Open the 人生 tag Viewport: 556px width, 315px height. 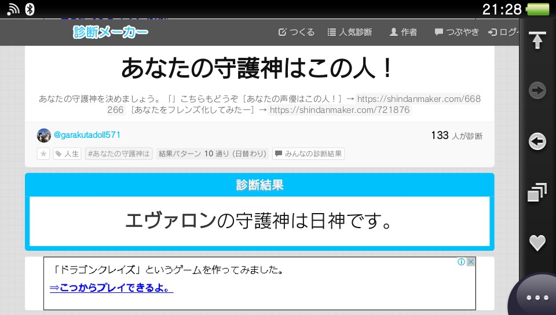click(x=67, y=154)
